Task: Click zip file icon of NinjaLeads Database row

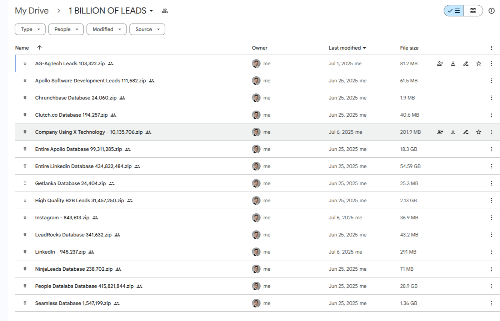Action: pyautogui.click(x=25, y=269)
